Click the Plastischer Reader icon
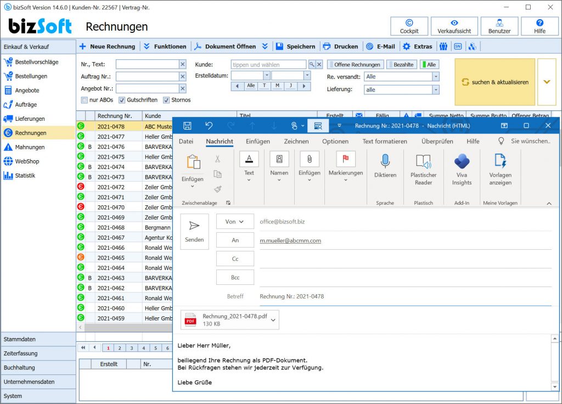 pos(423,162)
